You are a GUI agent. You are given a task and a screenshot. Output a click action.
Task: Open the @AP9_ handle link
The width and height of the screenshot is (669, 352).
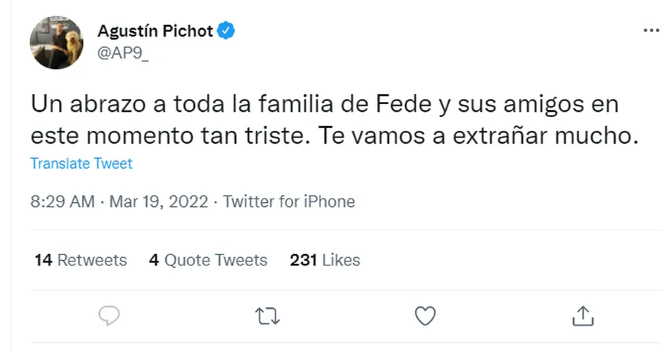coord(123,52)
